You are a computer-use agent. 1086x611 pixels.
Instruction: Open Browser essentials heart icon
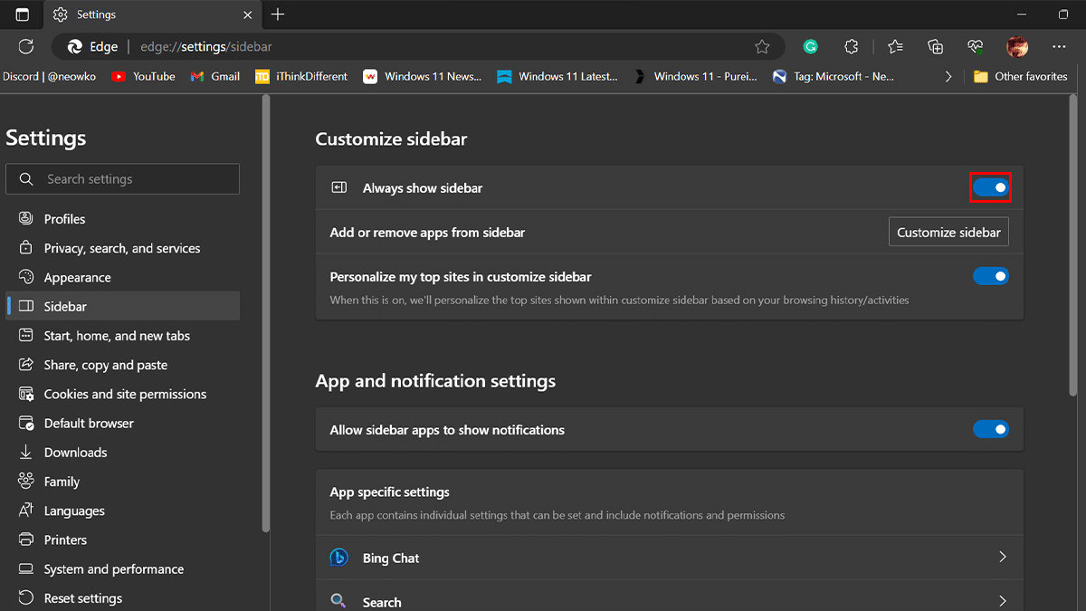976,46
